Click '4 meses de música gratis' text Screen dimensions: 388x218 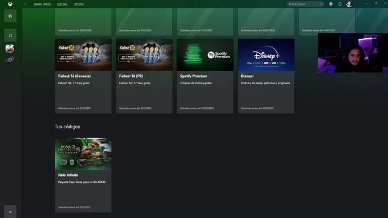point(196,83)
